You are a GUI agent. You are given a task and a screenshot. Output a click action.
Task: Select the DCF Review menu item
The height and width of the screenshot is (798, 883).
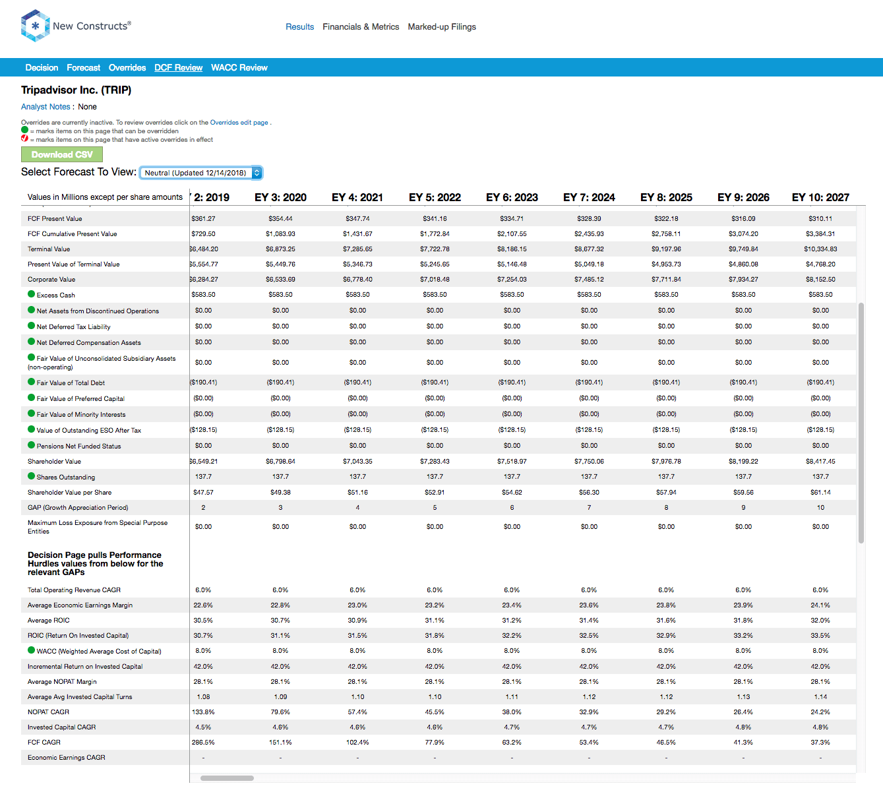click(x=179, y=68)
